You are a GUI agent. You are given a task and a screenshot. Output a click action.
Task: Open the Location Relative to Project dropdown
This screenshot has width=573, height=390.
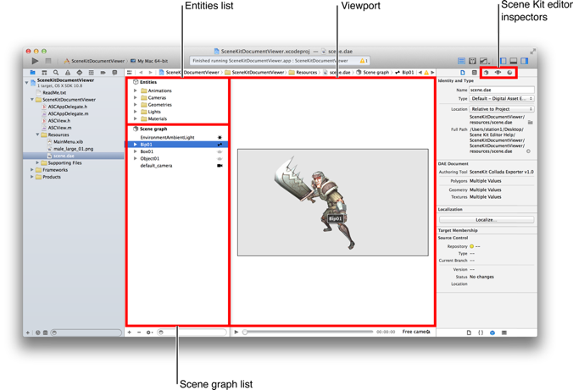[502, 109]
